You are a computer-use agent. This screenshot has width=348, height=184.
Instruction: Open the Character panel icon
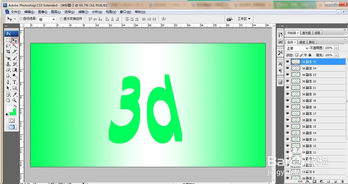pyautogui.click(x=280, y=64)
